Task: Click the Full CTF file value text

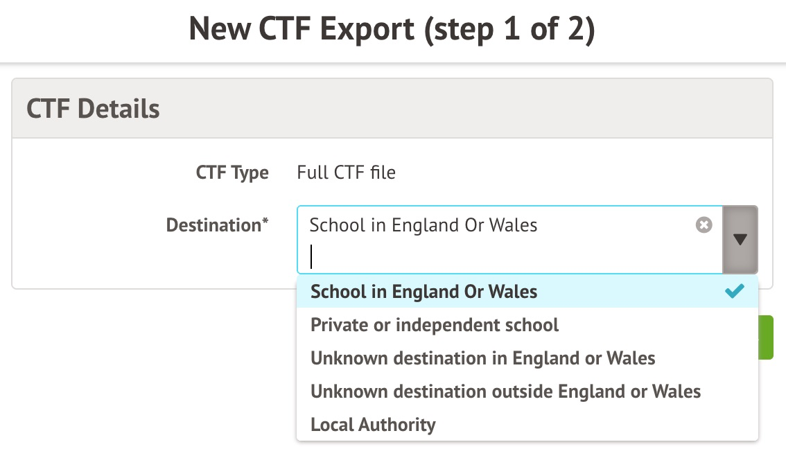Action: point(346,173)
